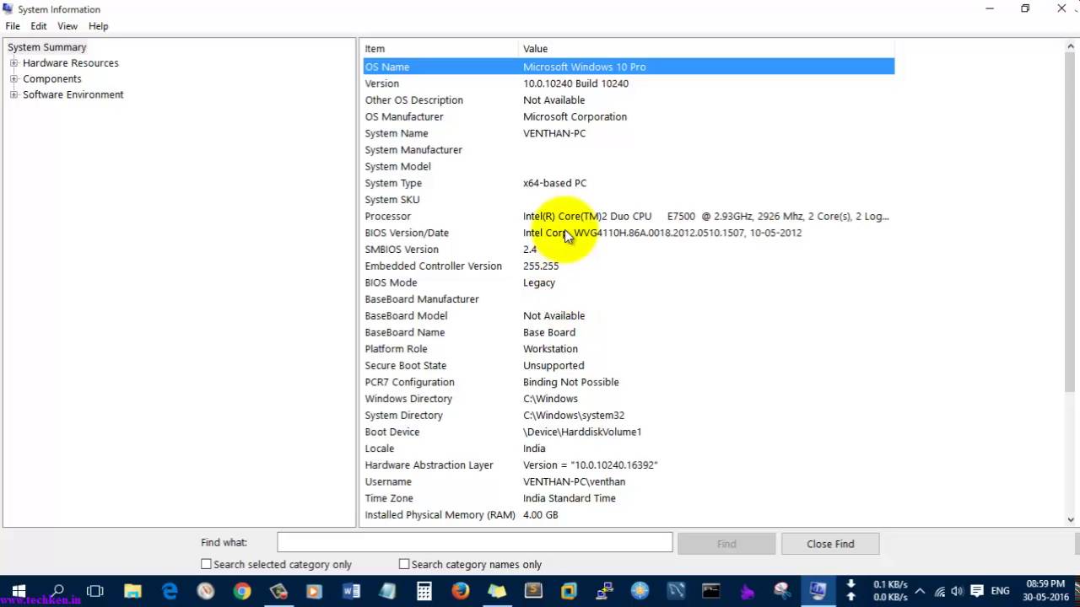
Task: Click the Close Find button
Action: pyautogui.click(x=830, y=544)
